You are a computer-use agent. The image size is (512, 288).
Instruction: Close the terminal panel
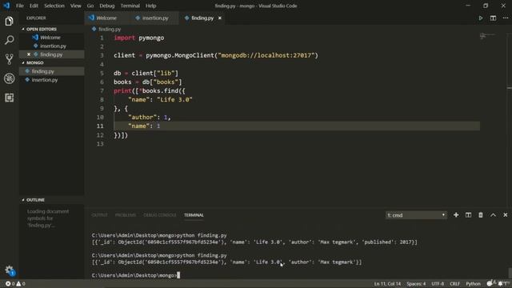[x=506, y=215]
